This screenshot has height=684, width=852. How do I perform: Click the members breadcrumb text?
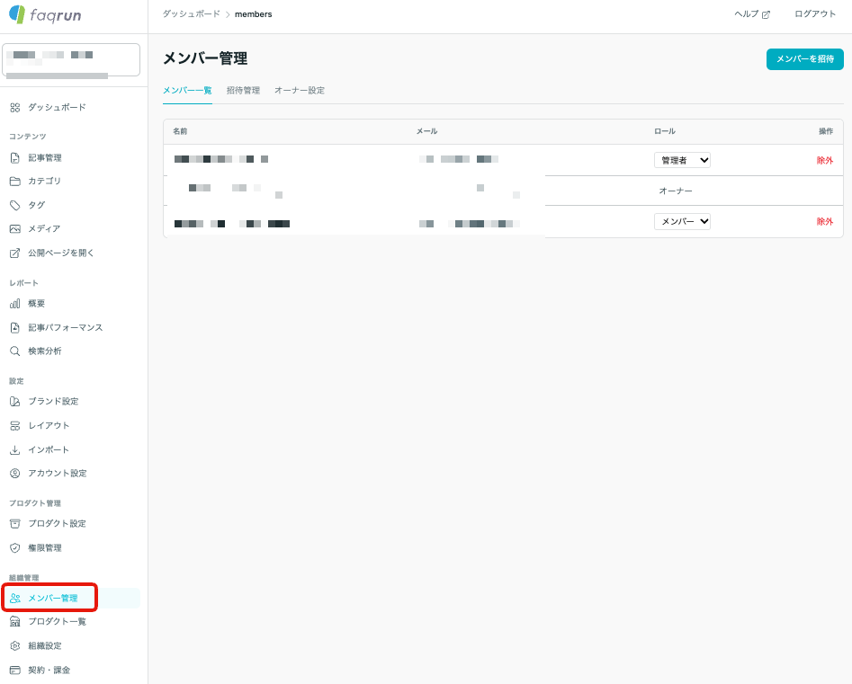pyautogui.click(x=253, y=14)
